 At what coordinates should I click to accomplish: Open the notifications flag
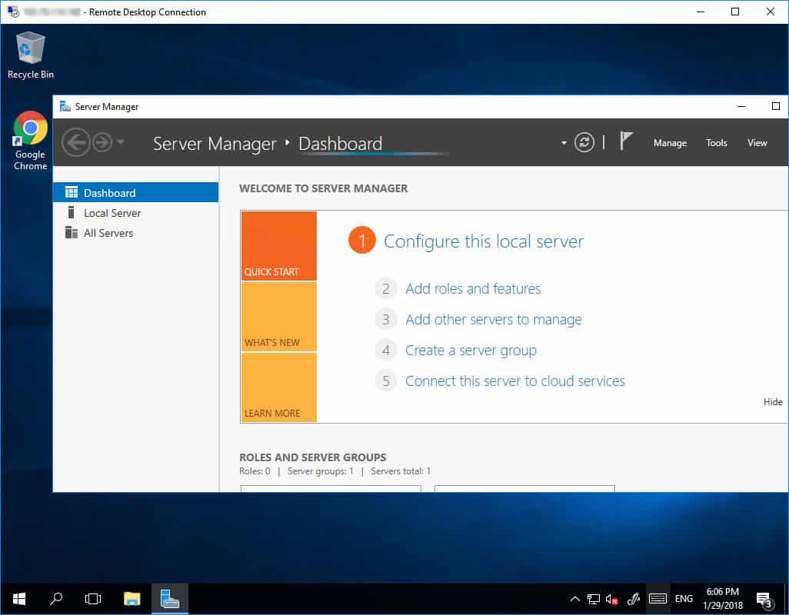626,141
